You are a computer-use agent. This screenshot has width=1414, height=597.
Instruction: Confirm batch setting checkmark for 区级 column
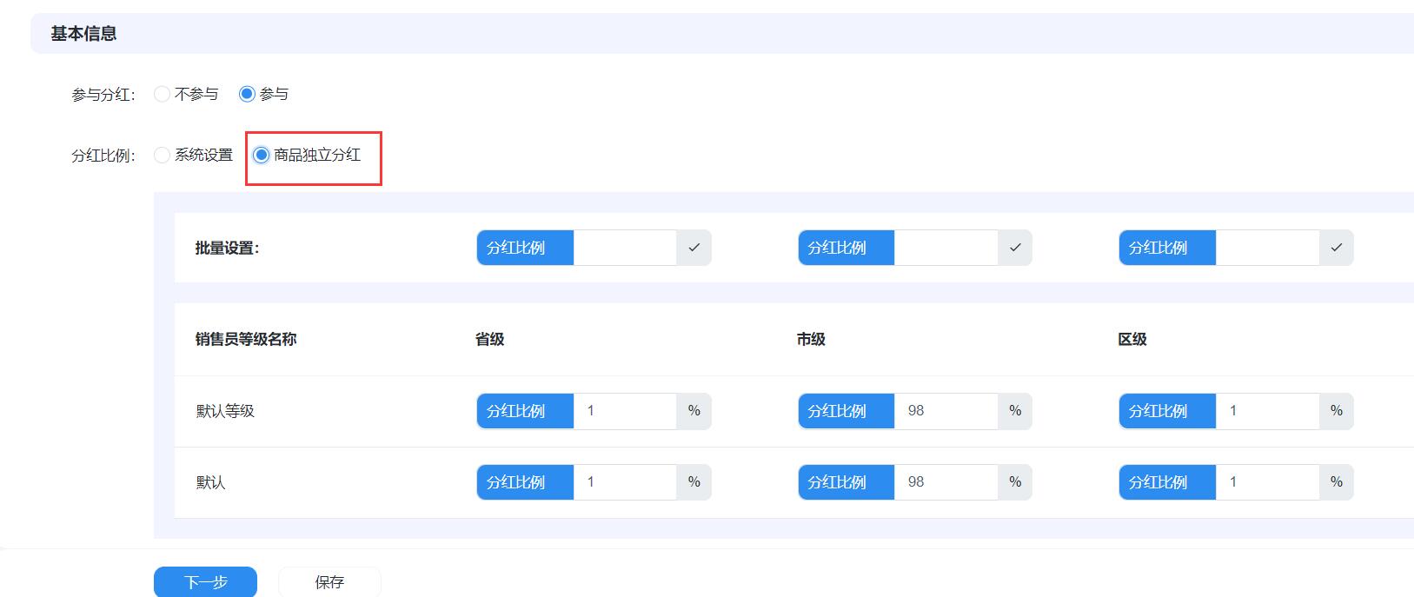pos(1336,248)
